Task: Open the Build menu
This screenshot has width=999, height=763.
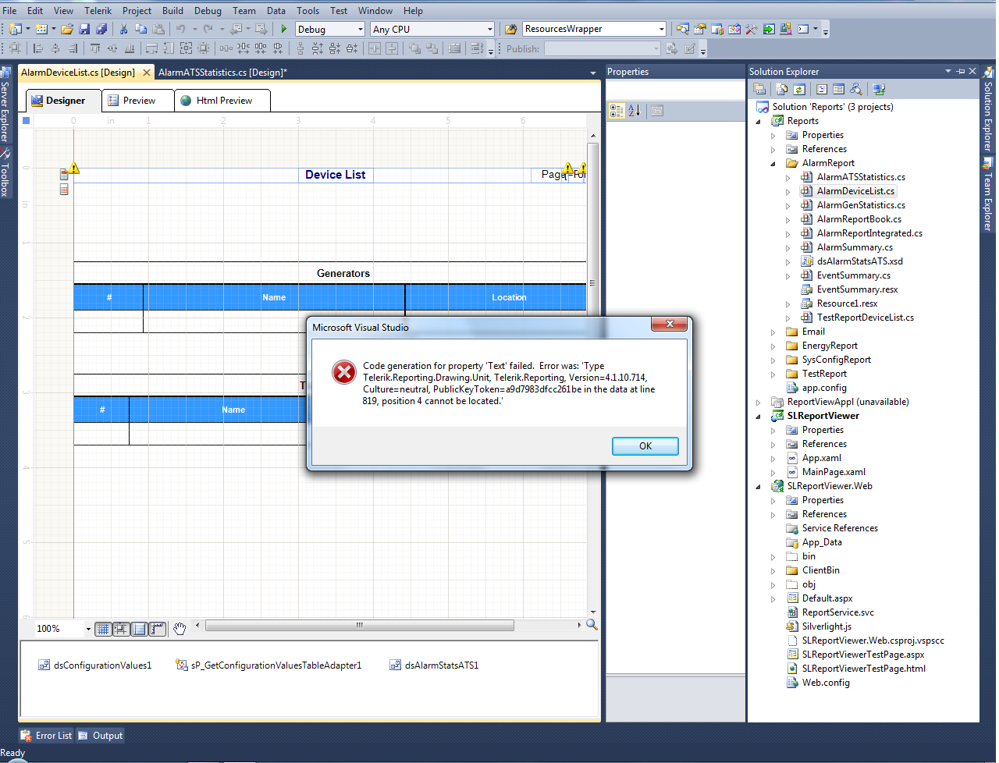Action: coord(172,11)
